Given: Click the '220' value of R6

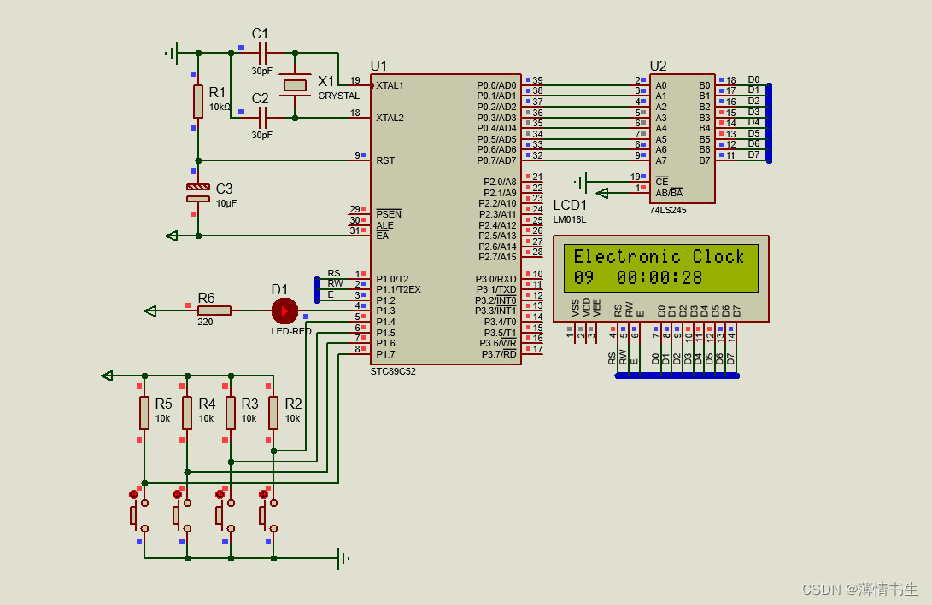Looking at the screenshot, I should point(205,322).
